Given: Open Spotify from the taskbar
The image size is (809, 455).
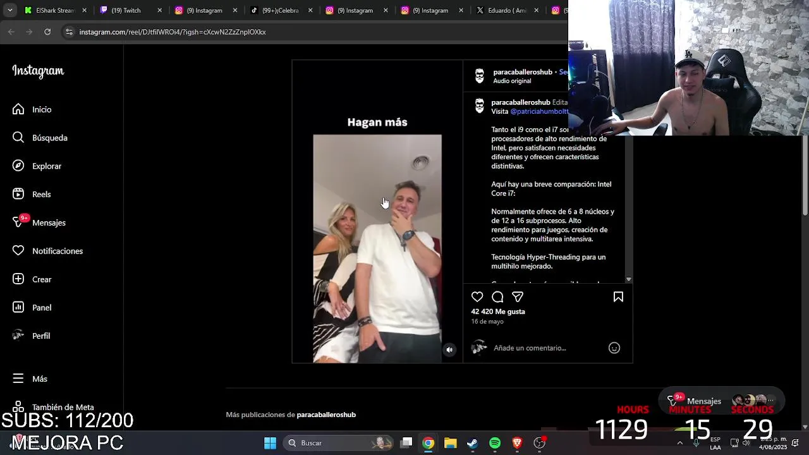Looking at the screenshot, I should point(495,443).
